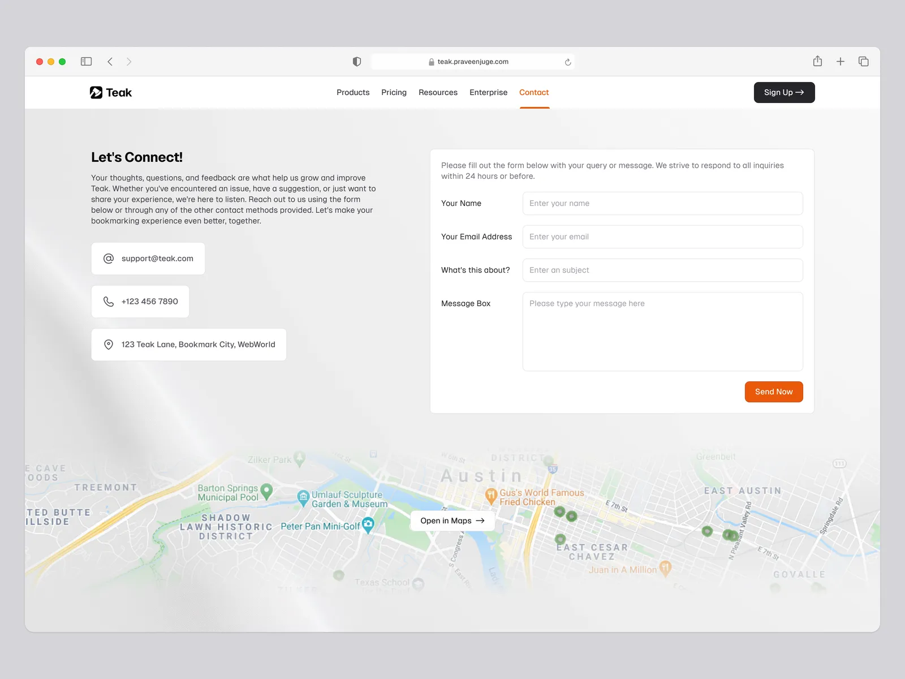Image resolution: width=905 pixels, height=679 pixels.
Task: Open the privacy shield icon
Action: 357,62
